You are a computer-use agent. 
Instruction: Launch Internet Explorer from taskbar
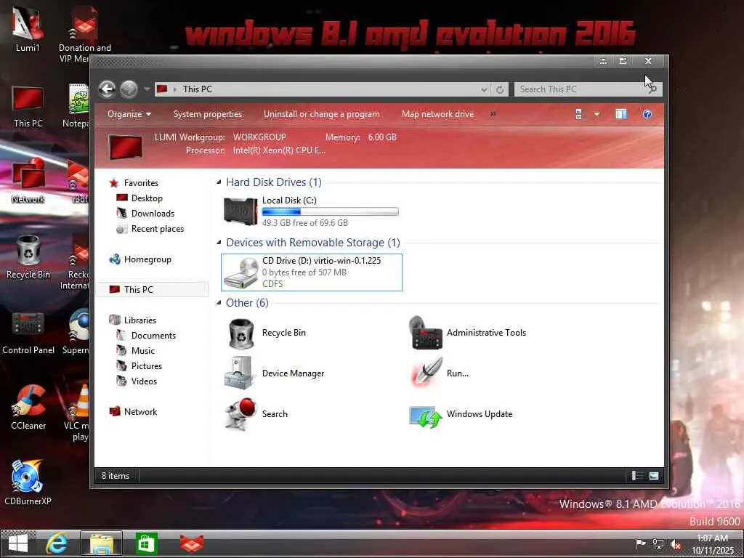[57, 543]
